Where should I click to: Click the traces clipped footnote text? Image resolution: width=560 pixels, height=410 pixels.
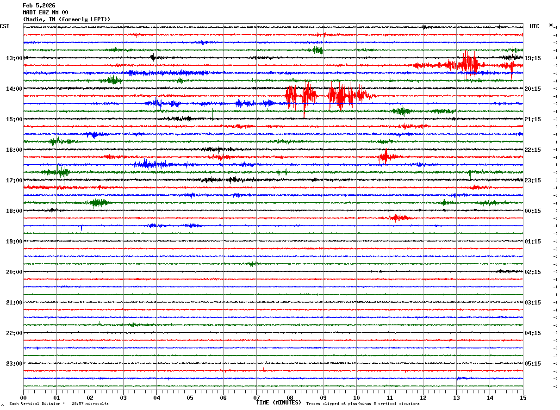pyautogui.click(x=363, y=404)
